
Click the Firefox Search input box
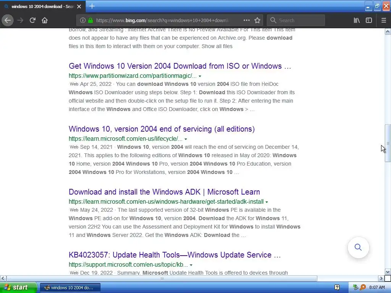(296, 20)
